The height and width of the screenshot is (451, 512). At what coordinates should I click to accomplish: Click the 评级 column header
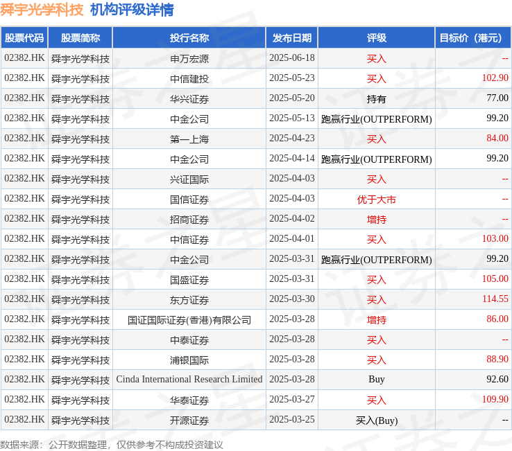(x=377, y=38)
